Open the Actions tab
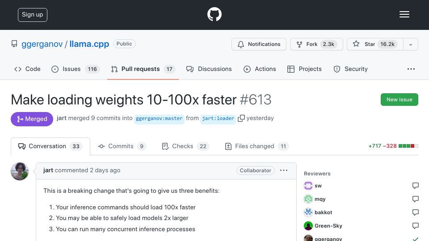Viewport: 429px width, 241px height. click(x=260, y=69)
